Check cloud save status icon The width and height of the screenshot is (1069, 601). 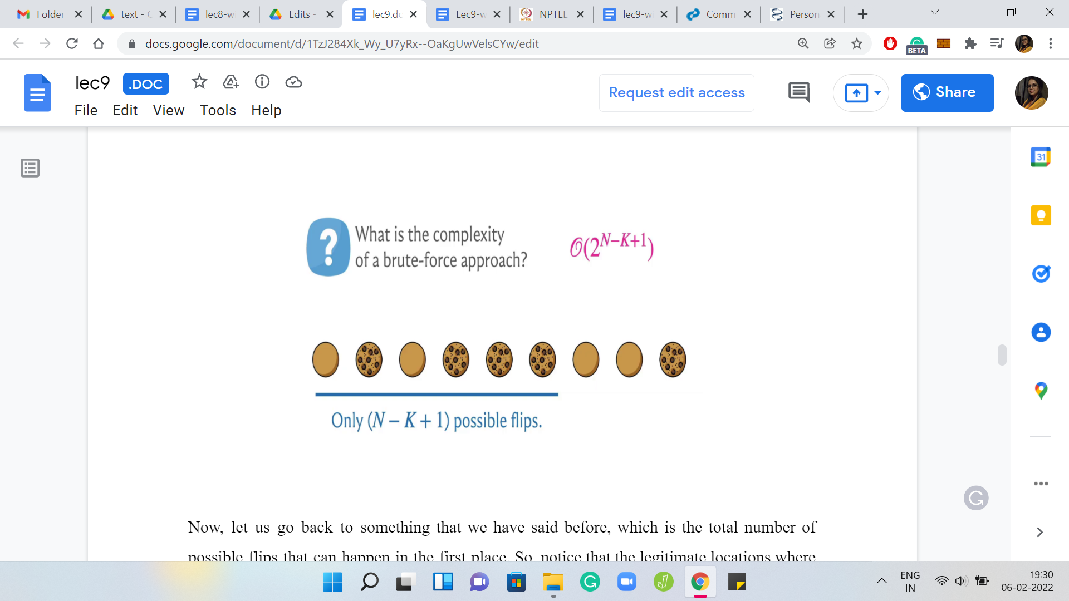(293, 82)
